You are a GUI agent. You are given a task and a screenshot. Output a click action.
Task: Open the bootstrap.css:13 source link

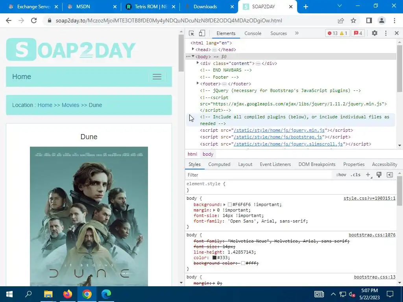tap(375, 277)
